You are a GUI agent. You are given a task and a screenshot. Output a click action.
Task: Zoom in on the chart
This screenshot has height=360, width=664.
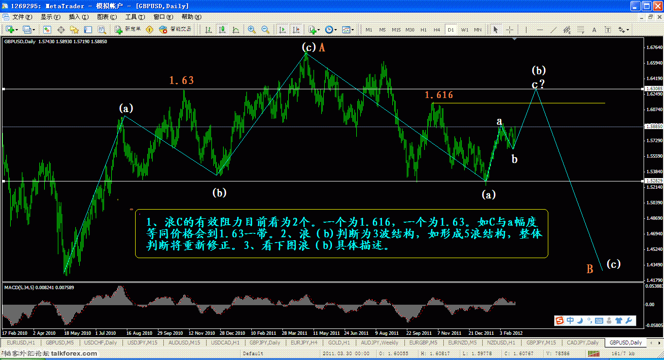click(252, 30)
